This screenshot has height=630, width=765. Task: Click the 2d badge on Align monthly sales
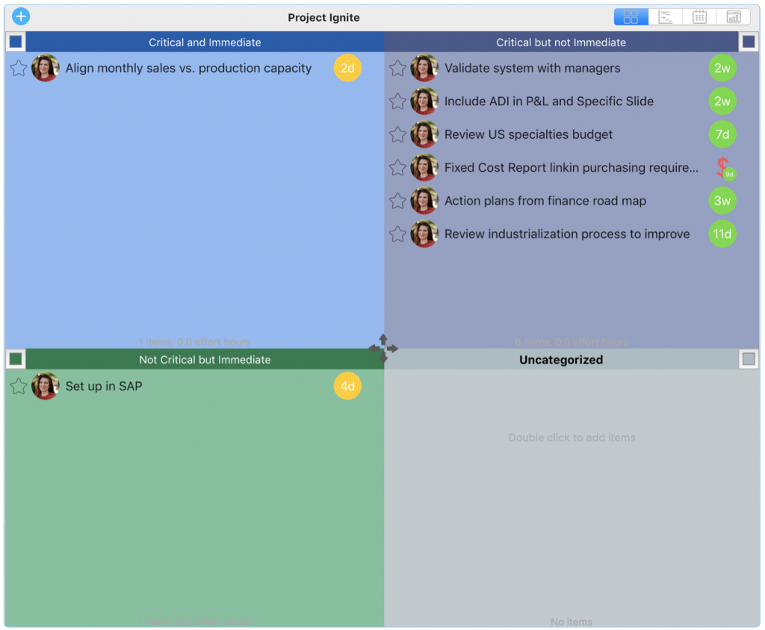347,68
